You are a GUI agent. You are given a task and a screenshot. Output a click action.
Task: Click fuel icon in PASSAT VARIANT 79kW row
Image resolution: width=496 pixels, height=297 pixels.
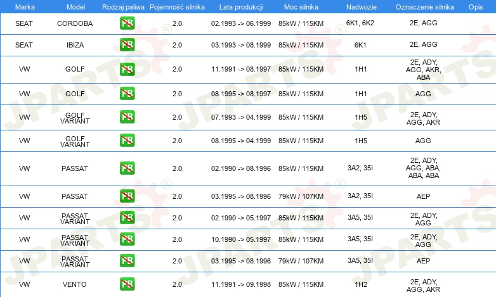tap(127, 261)
